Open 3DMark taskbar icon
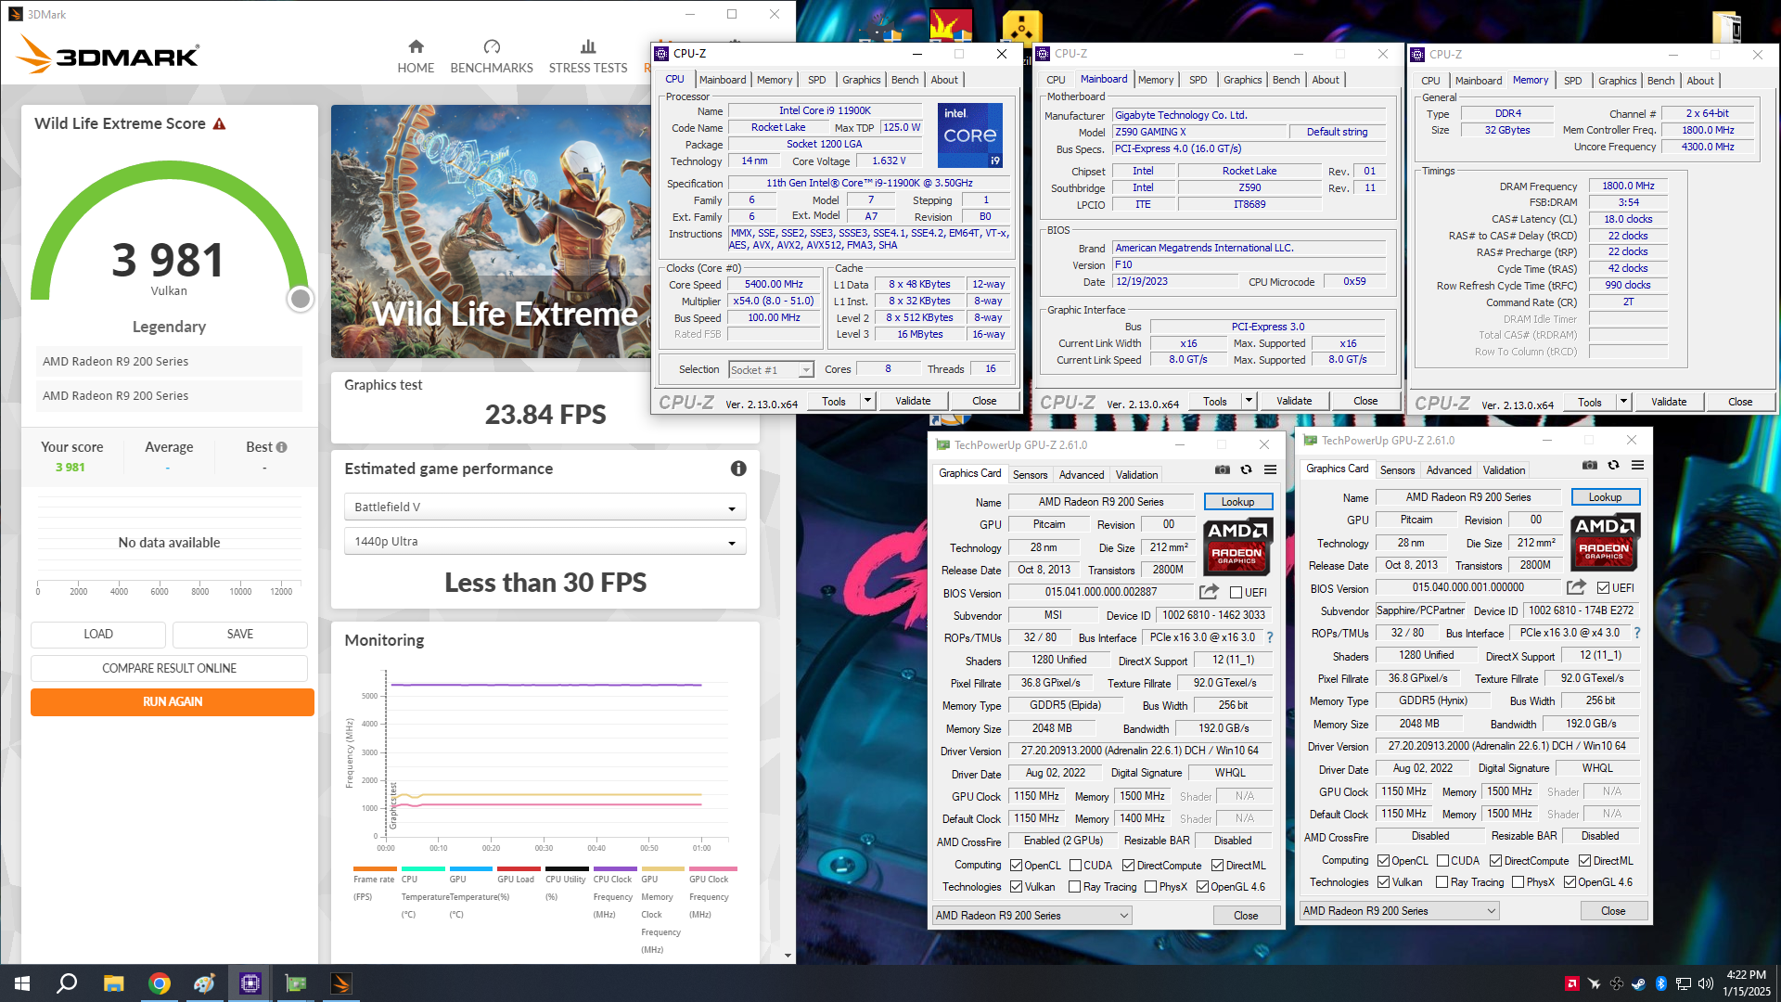The image size is (1781, 1002). pos(340,983)
